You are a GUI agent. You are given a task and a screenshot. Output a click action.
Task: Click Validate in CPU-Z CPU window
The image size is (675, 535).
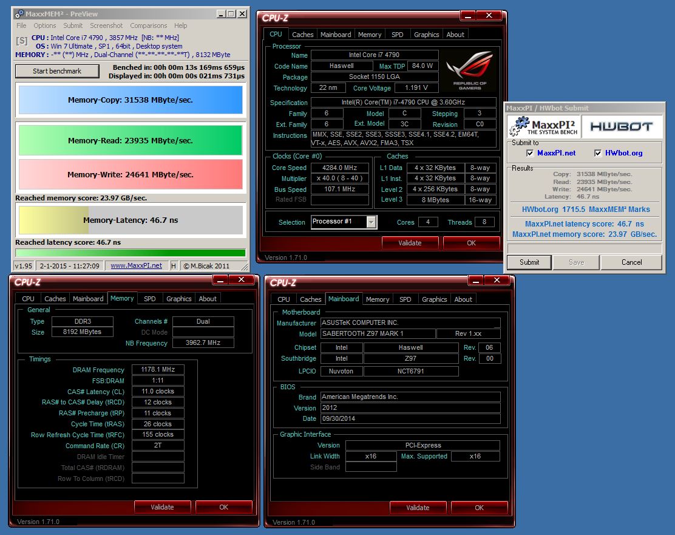click(410, 243)
